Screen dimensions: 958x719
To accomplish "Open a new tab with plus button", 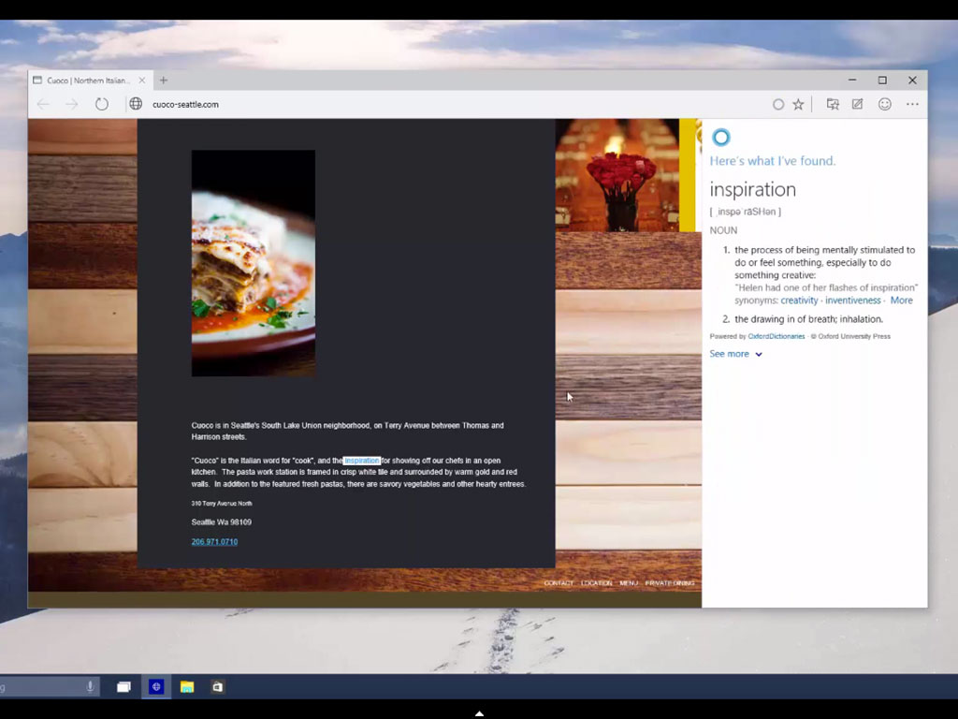I will pos(164,81).
